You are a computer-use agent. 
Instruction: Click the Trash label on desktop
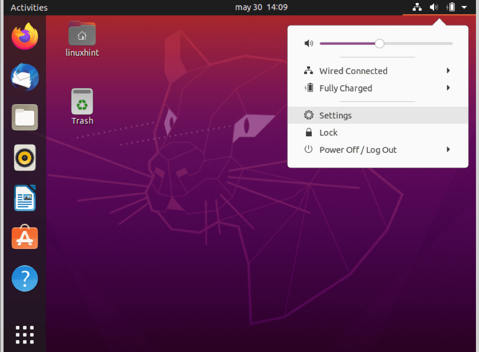[x=82, y=121]
